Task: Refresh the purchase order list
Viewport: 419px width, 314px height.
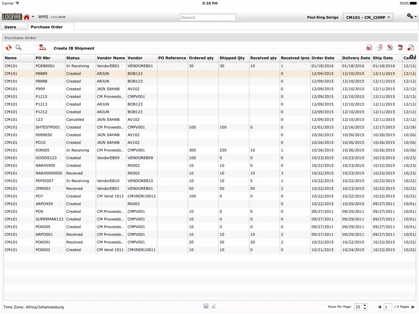Action: (8, 48)
